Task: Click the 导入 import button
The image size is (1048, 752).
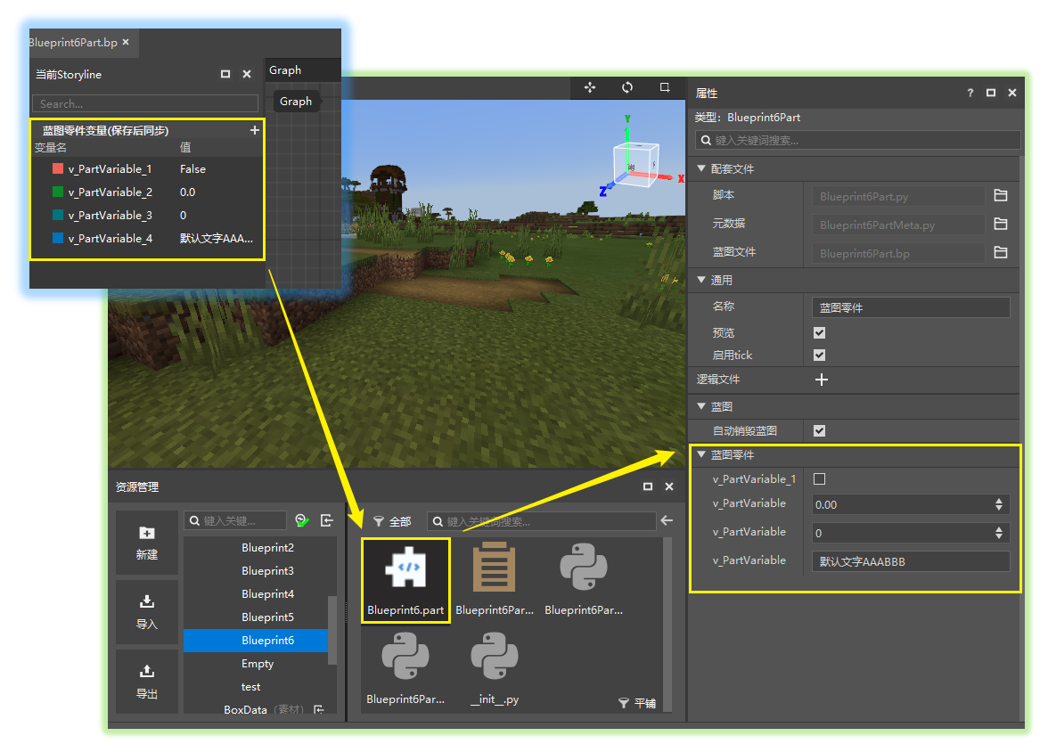Action: 147,612
